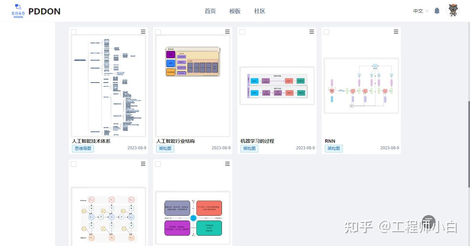Open notifications via the bell icon

point(437,11)
